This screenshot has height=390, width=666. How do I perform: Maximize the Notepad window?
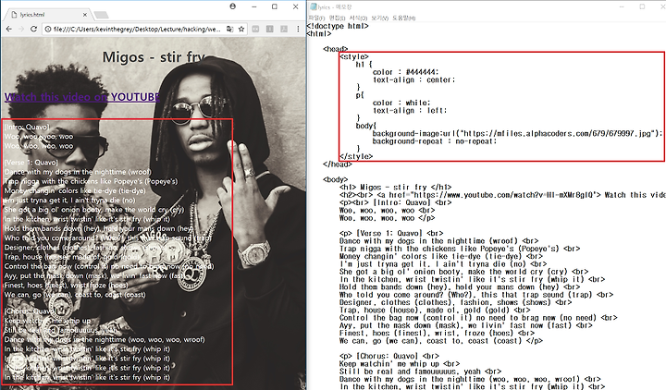pos(642,6)
